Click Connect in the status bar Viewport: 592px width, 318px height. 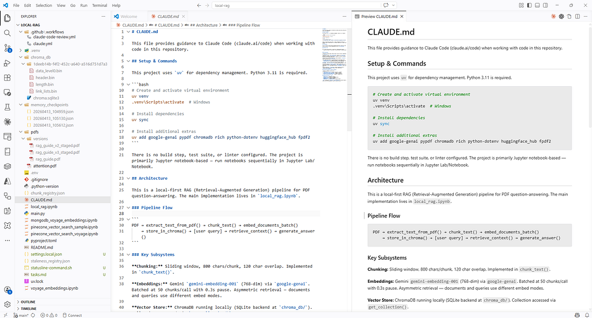click(72, 315)
